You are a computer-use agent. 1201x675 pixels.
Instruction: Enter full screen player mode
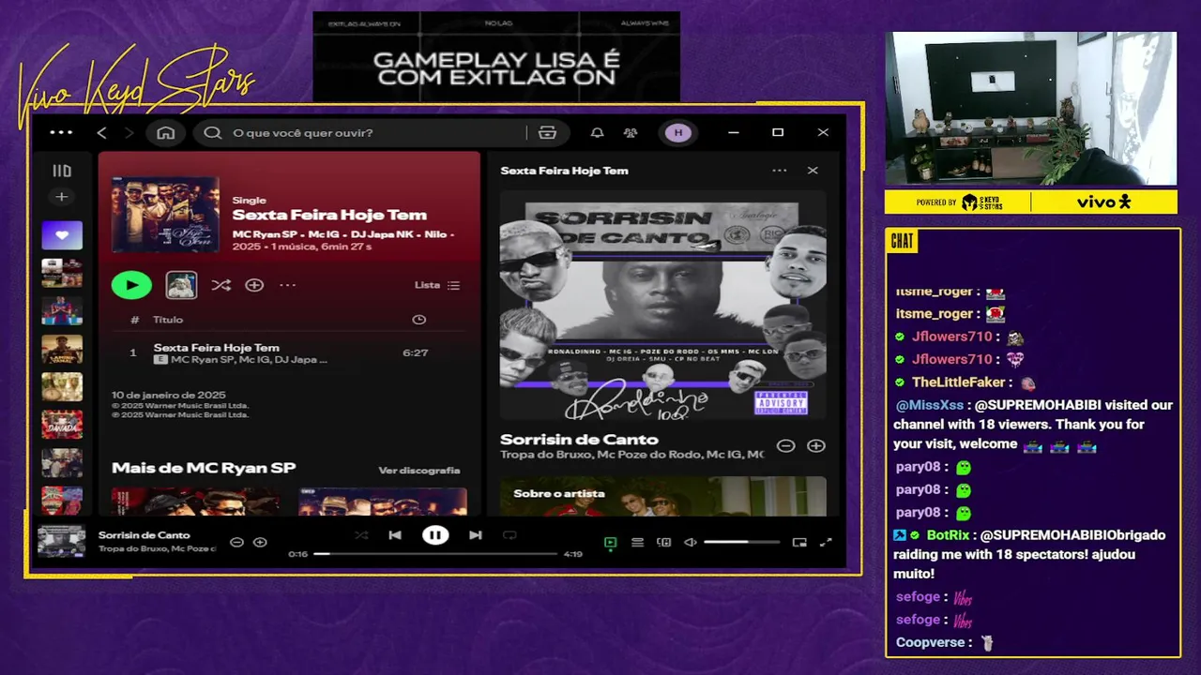tap(826, 542)
